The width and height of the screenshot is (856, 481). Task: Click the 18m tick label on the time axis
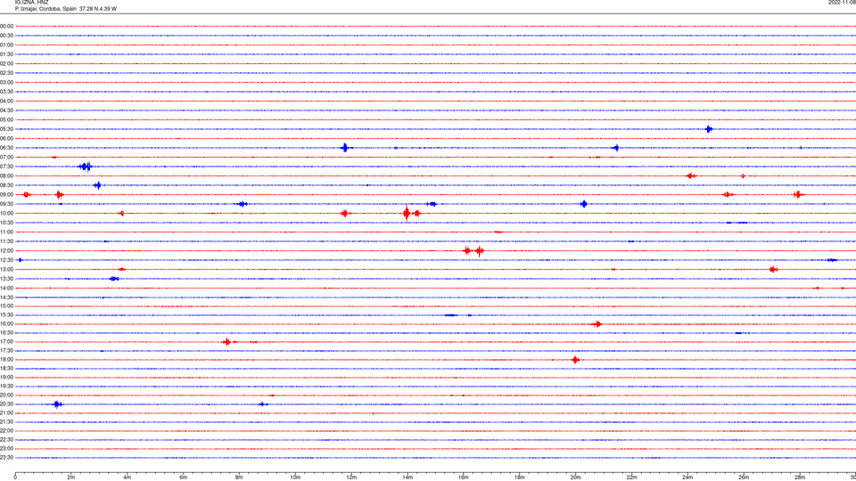[519, 477]
